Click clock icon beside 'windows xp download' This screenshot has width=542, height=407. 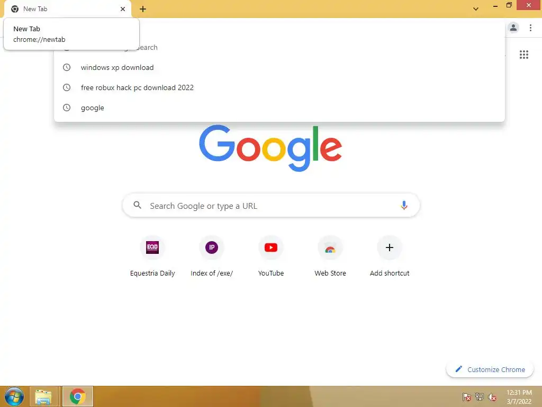point(67,67)
